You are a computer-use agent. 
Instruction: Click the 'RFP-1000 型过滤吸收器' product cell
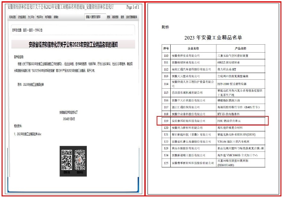241,84
